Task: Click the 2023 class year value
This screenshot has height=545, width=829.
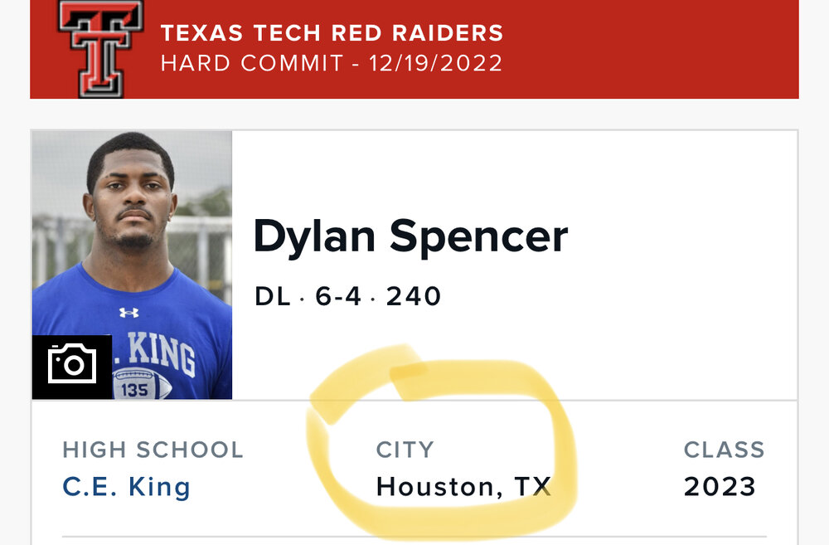Action: click(720, 486)
